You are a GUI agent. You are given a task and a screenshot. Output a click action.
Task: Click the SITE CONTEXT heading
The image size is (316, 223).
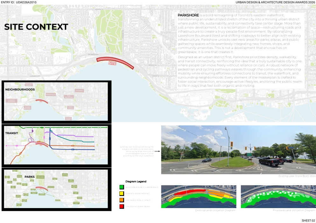point(36,27)
